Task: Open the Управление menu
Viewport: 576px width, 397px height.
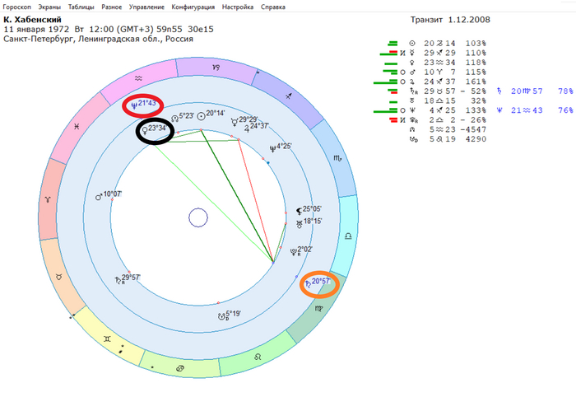Action: click(146, 7)
